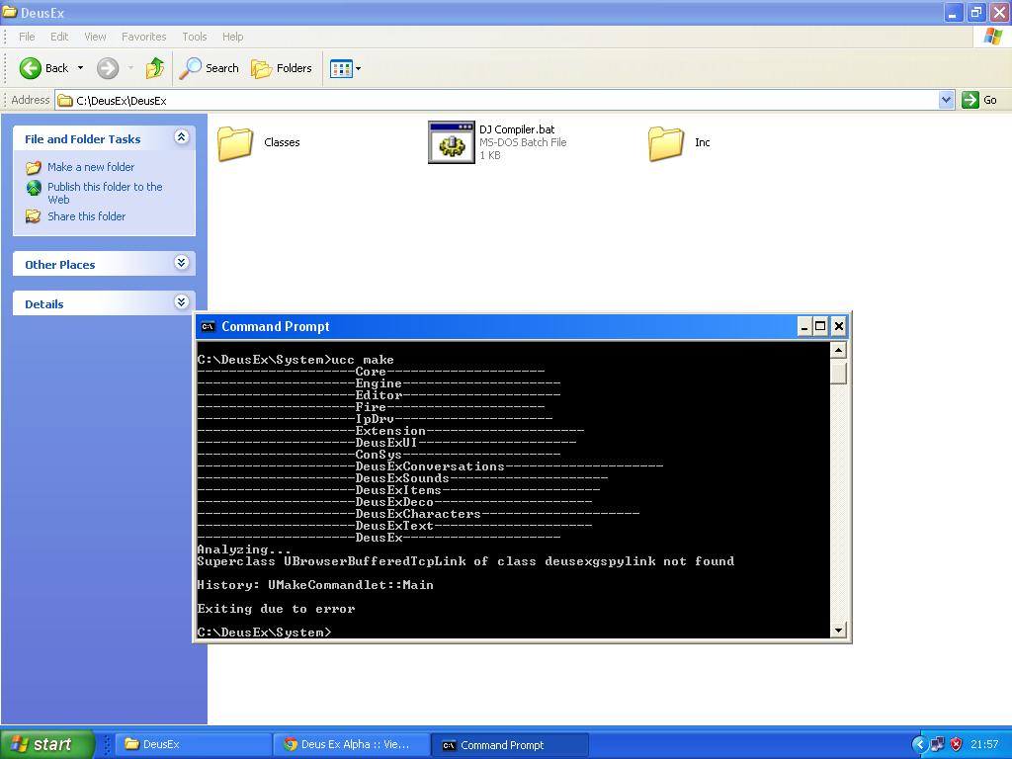
Task: Click the red security shield tray icon
Action: click(956, 744)
